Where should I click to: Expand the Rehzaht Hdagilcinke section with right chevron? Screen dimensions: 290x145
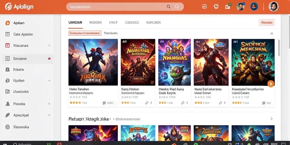(x=272, y=119)
